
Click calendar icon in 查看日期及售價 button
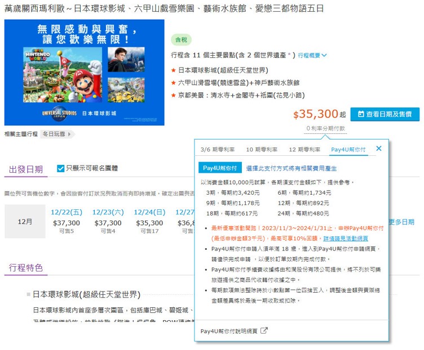[361, 114]
